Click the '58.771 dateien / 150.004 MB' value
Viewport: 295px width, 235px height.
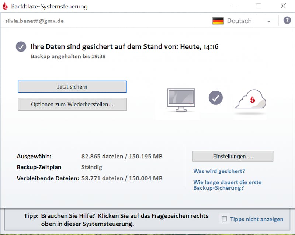[x=122, y=178]
